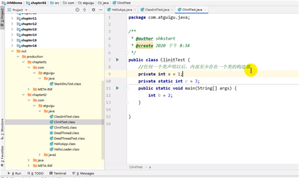Click JVMDemo in the navigation breadcrumb

click(x=14, y=3)
